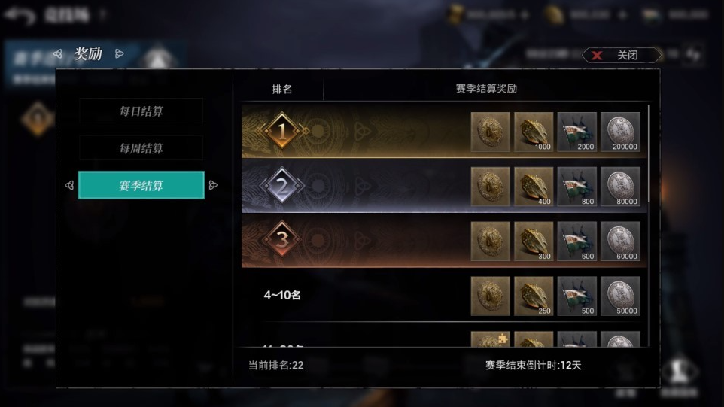Click the rank 1 flag reward showing 2000
This screenshot has height=407, width=724.
tap(576, 132)
